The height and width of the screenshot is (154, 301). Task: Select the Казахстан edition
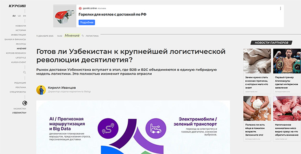20,109
